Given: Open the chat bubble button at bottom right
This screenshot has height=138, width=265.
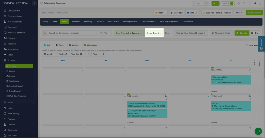Looking at the screenshot, I should pos(258,131).
